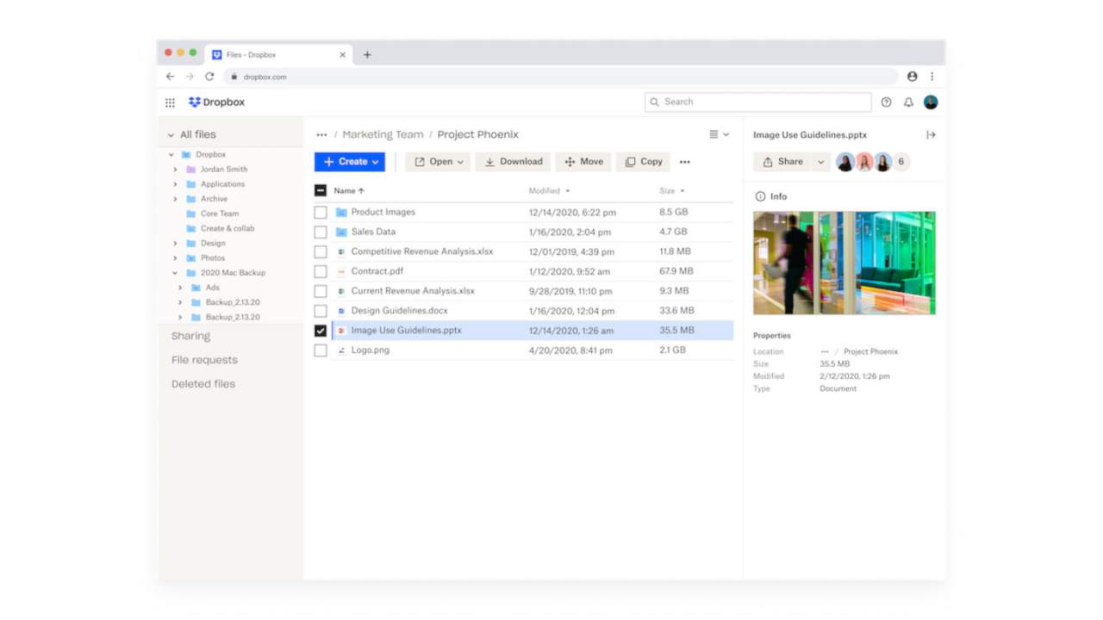The height and width of the screenshot is (620, 1103).
Task: Click Project Phoenix location link in Properties
Action: click(x=870, y=351)
